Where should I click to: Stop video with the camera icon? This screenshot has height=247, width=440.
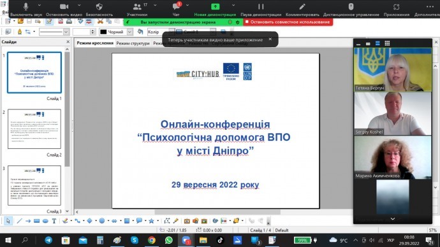(x=64, y=7)
